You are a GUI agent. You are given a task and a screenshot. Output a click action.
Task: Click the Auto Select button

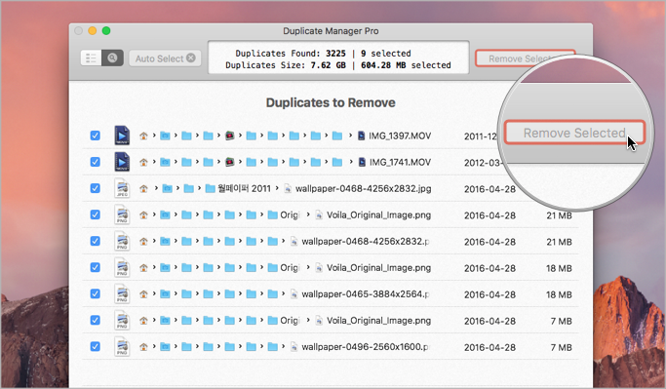(x=165, y=58)
